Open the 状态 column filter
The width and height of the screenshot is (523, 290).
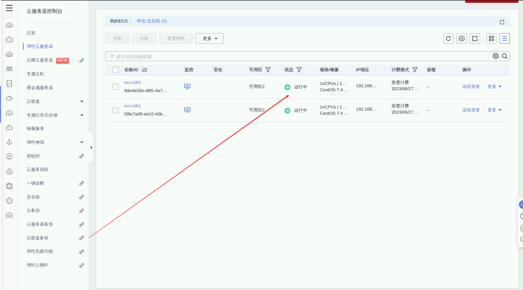click(299, 70)
